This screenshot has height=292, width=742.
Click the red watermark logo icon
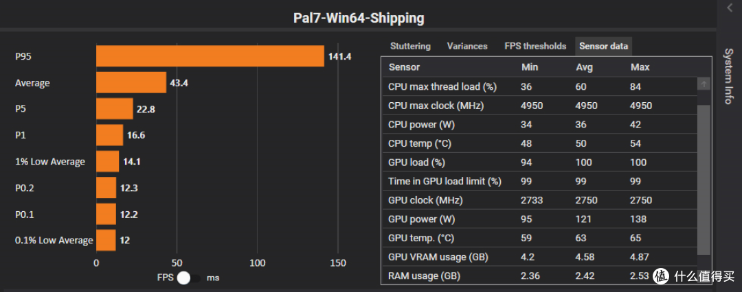661,276
